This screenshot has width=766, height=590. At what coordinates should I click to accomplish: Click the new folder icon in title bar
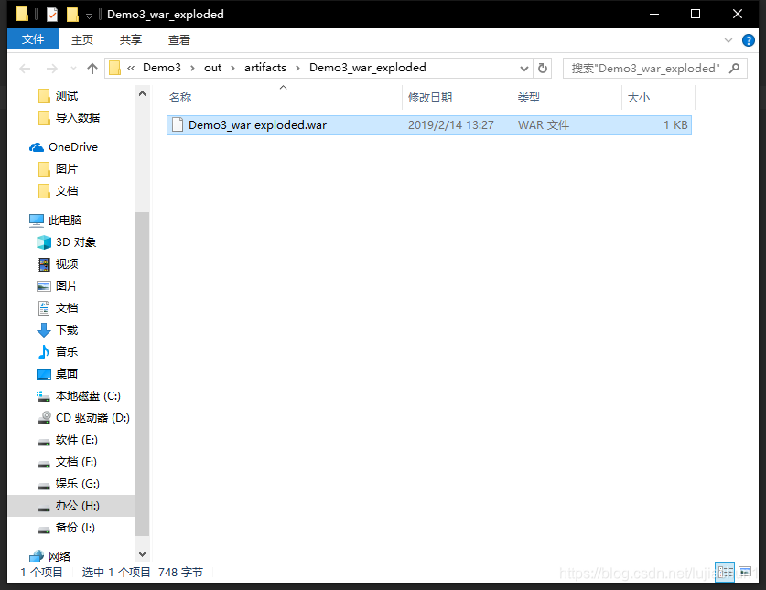(72, 15)
